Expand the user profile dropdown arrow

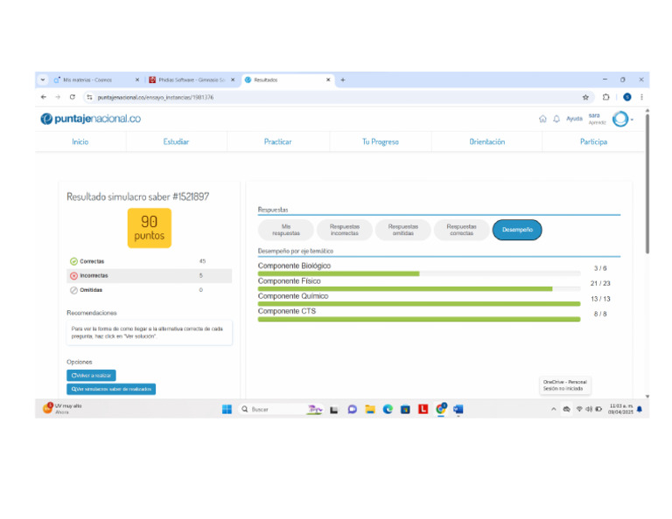[632, 120]
